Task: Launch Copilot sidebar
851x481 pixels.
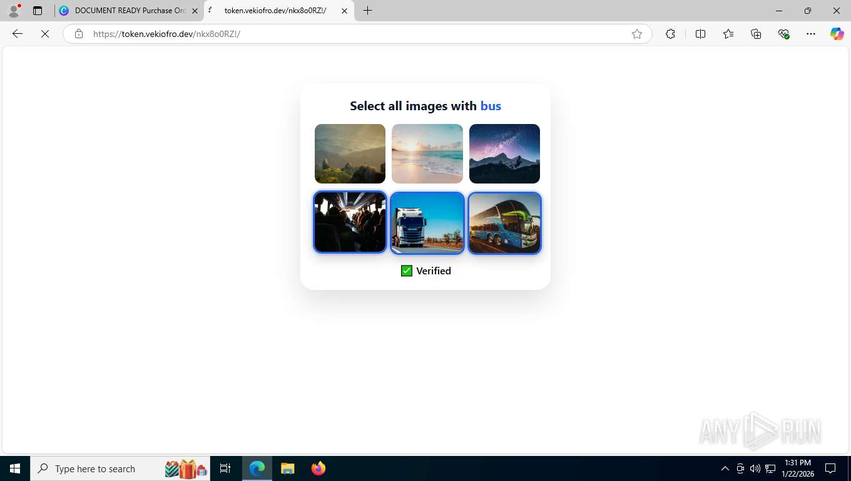Action: tap(837, 34)
